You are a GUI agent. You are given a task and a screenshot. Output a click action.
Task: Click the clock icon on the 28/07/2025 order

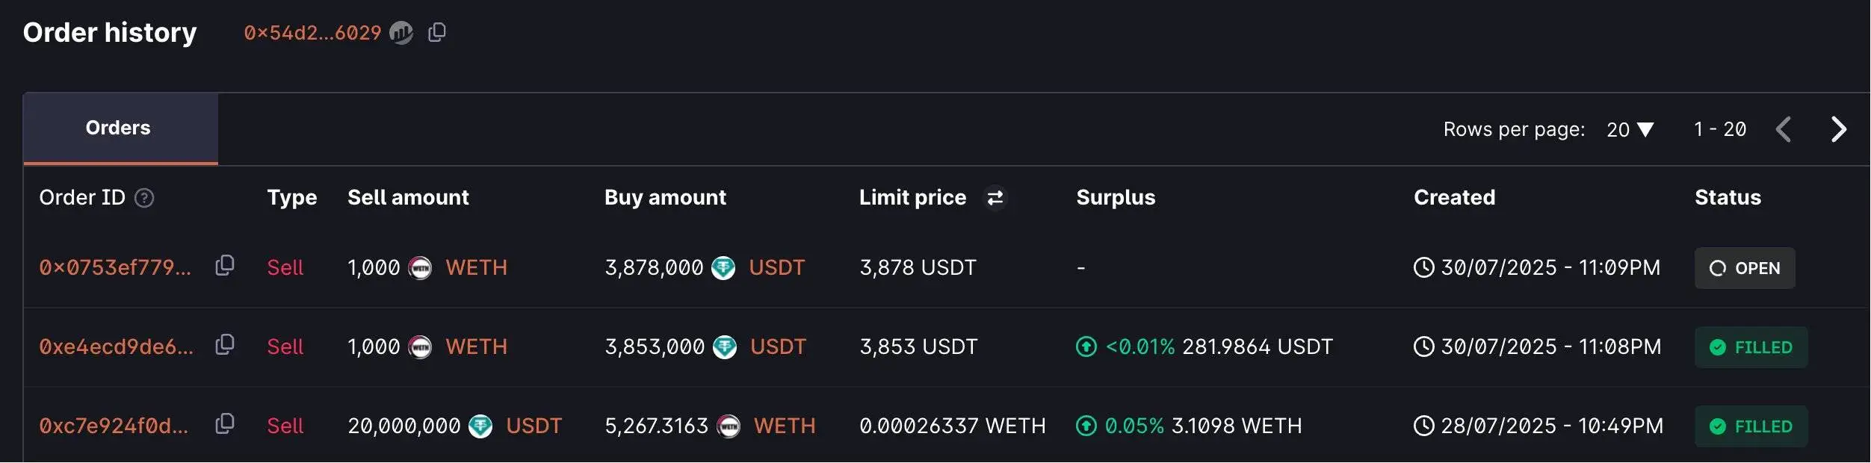(1426, 426)
